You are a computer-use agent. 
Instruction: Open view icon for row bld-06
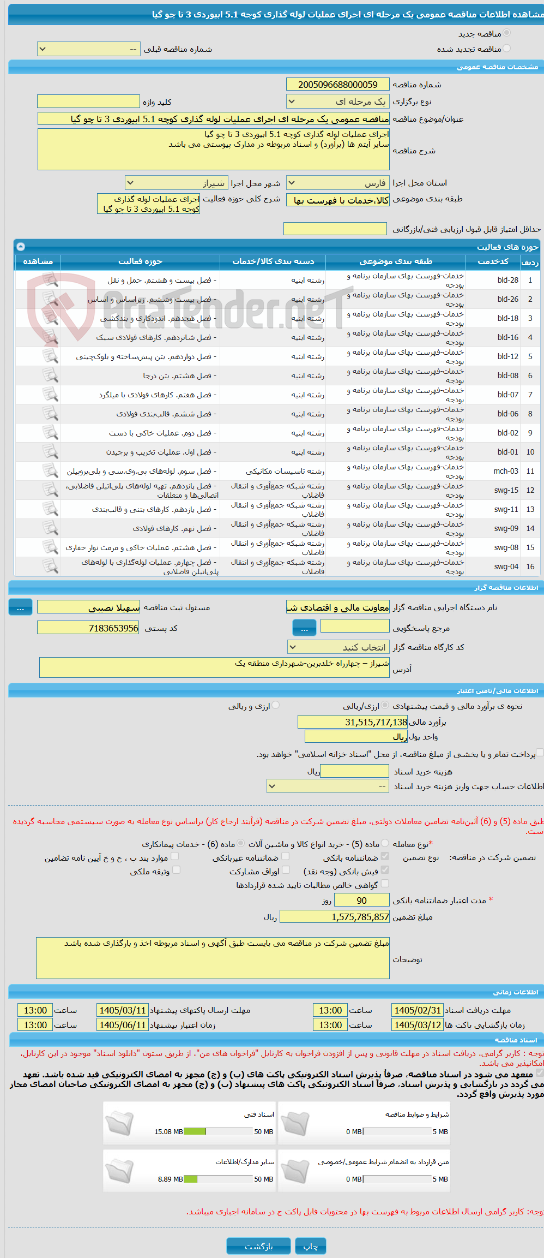pyautogui.click(x=50, y=414)
